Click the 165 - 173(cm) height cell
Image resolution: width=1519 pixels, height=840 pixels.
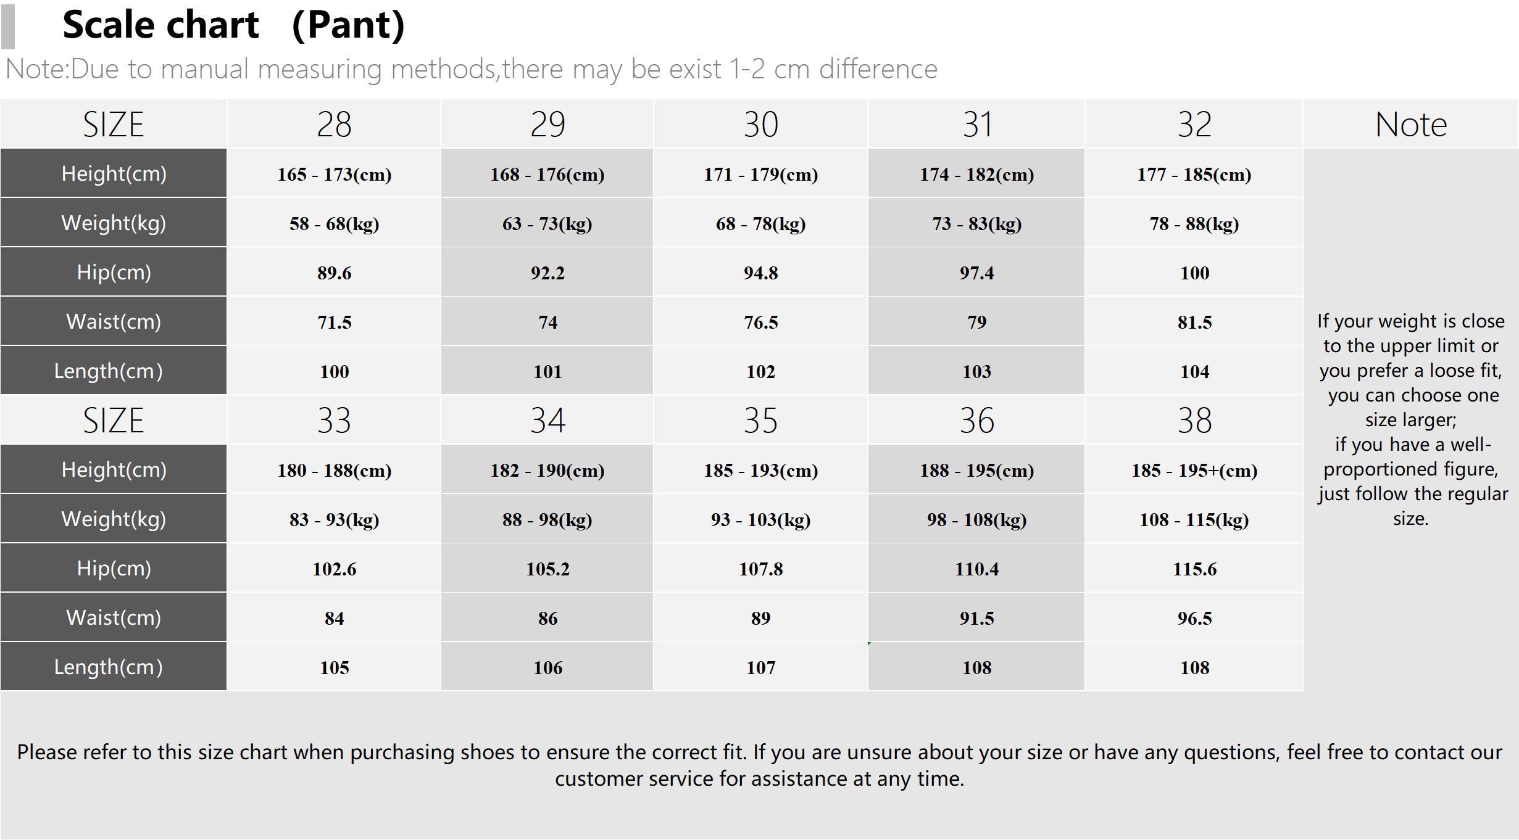pos(334,174)
